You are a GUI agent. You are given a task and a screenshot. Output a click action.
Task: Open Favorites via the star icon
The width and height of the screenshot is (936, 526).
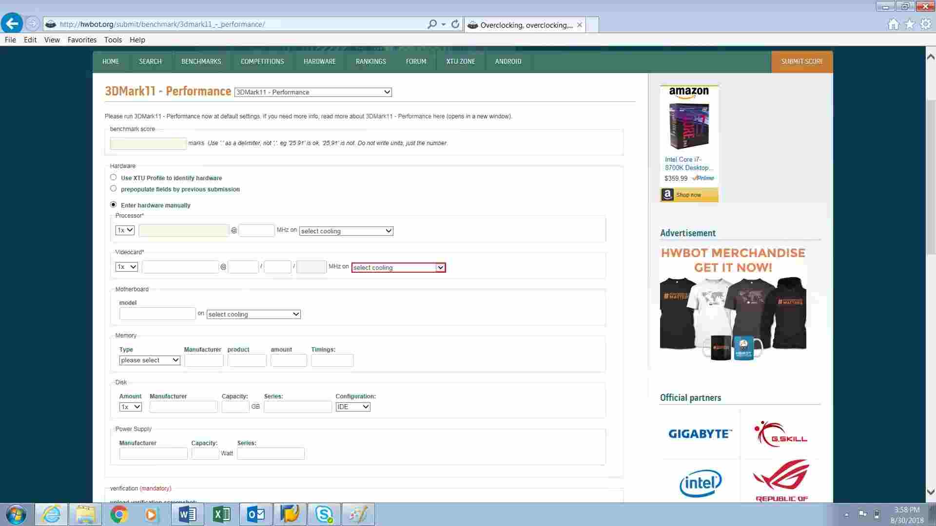[909, 24]
